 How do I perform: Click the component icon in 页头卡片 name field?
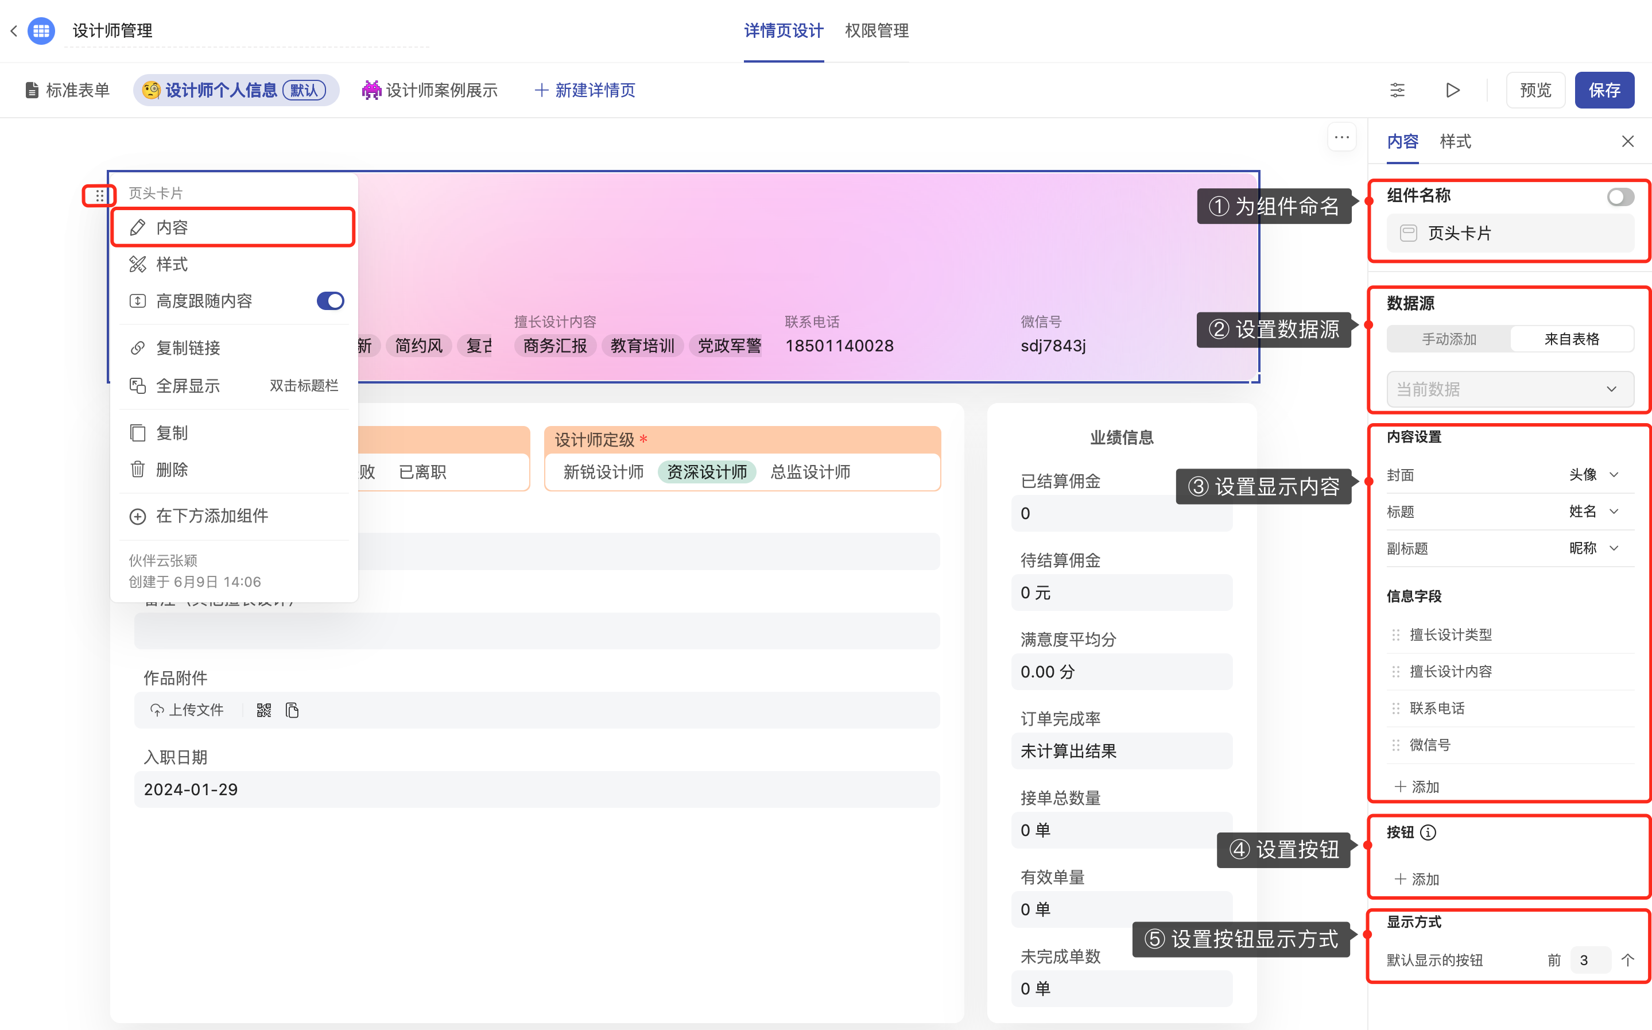click(1408, 233)
